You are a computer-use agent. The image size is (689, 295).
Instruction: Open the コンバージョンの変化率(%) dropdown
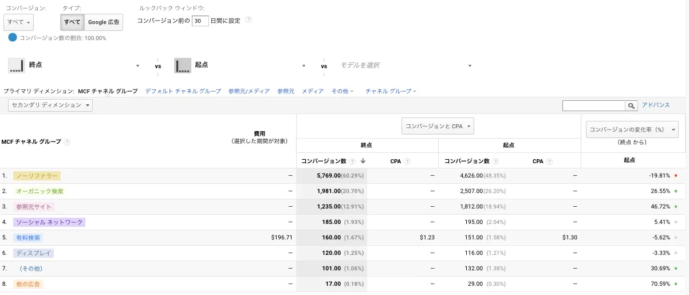pyautogui.click(x=632, y=129)
